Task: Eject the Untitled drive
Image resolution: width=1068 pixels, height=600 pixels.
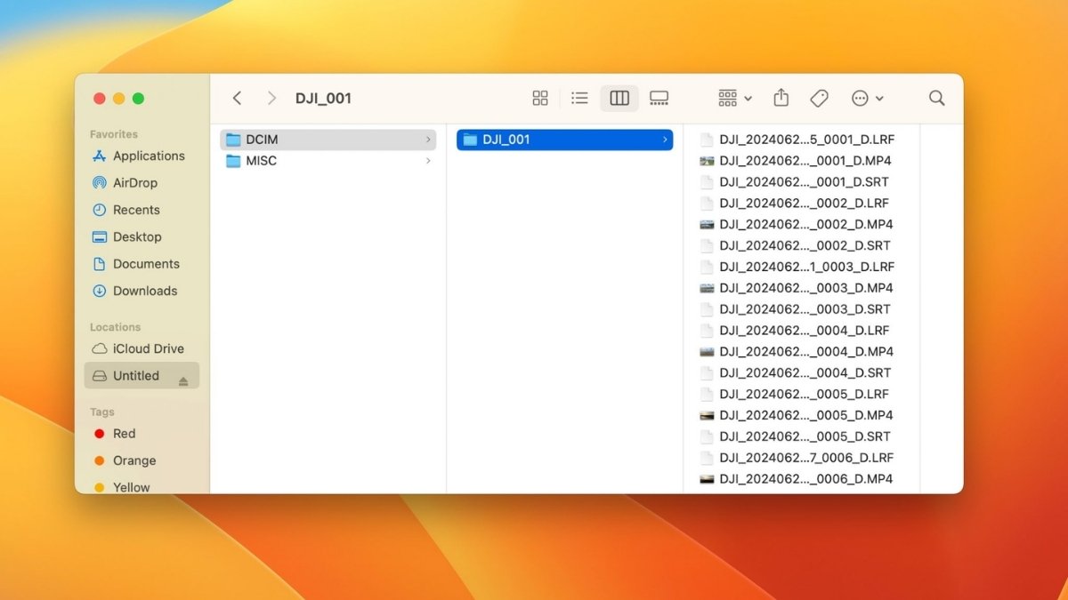Action: pos(183,380)
